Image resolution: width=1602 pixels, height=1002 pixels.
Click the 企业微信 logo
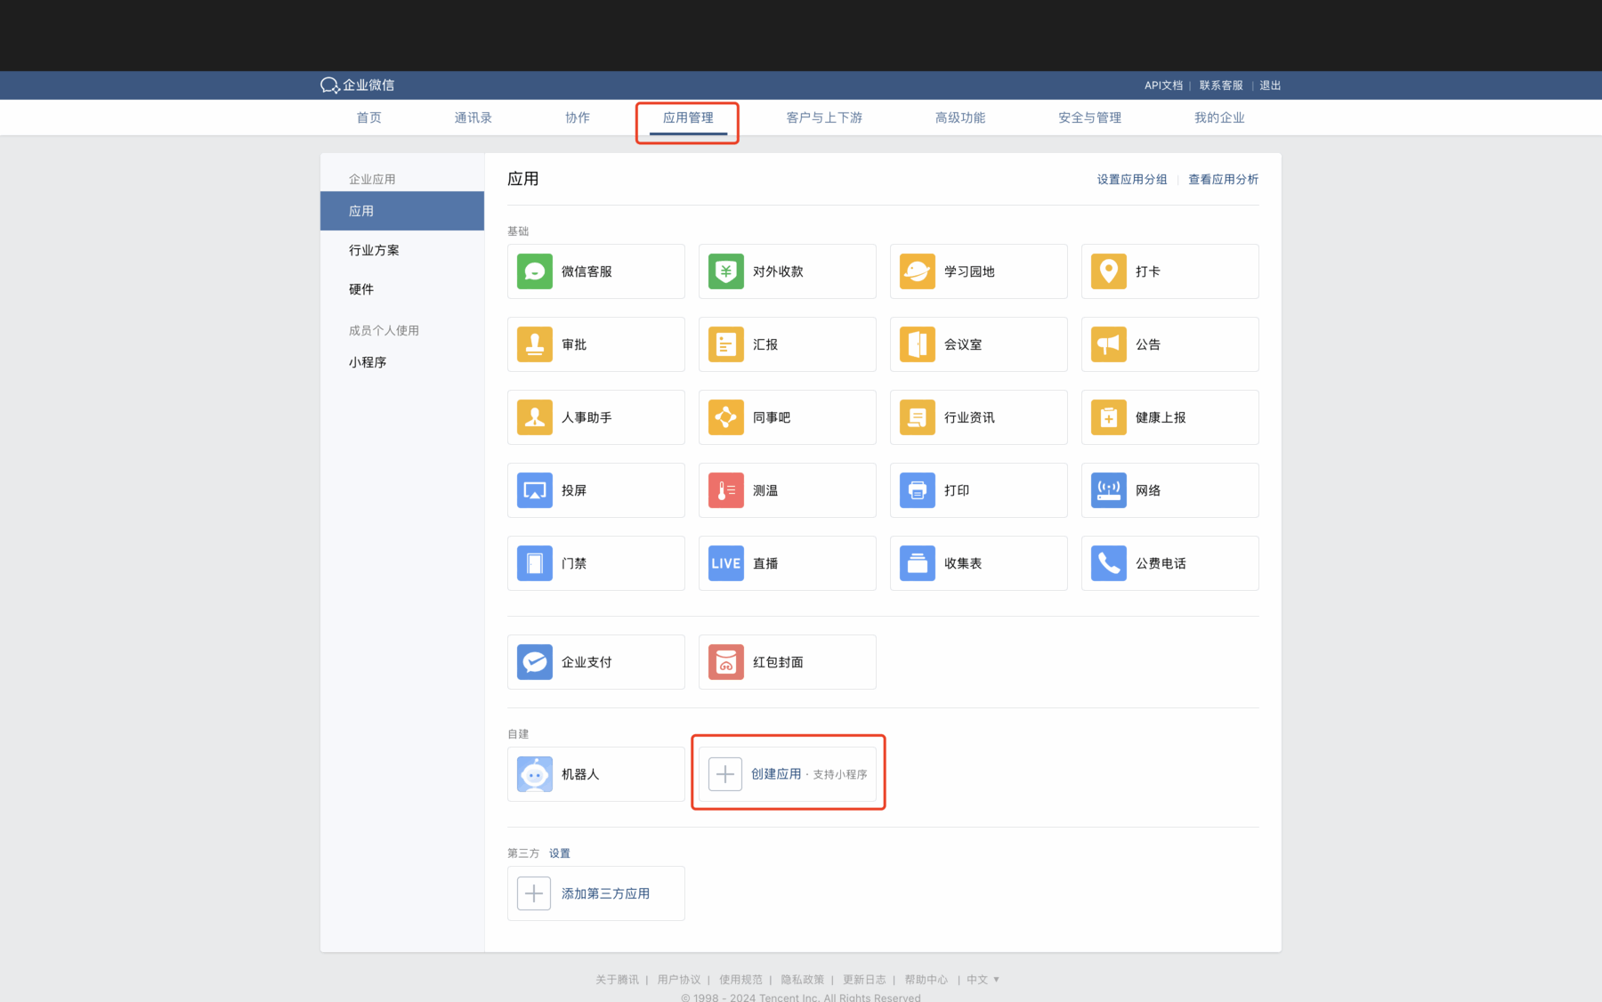point(357,85)
